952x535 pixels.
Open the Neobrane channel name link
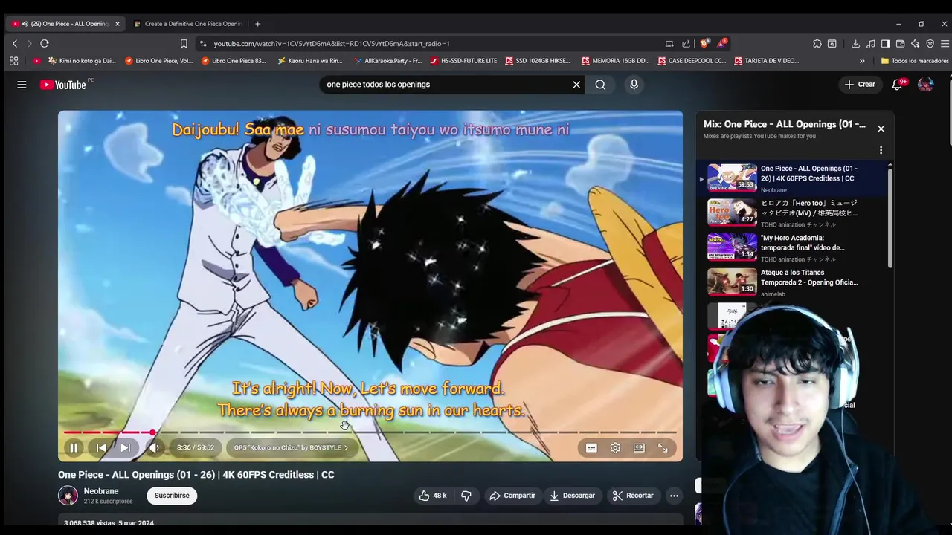click(101, 491)
